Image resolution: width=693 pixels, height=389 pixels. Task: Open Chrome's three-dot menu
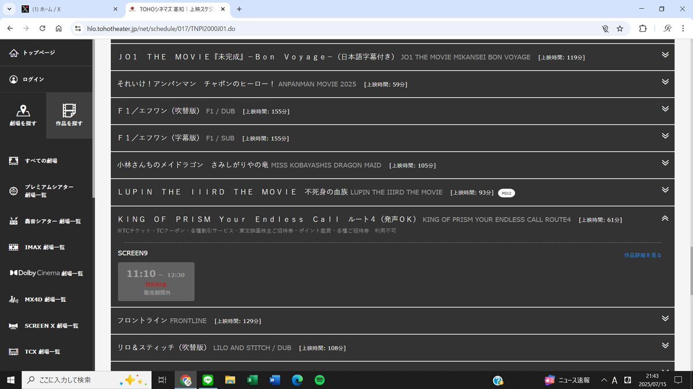[x=683, y=28]
